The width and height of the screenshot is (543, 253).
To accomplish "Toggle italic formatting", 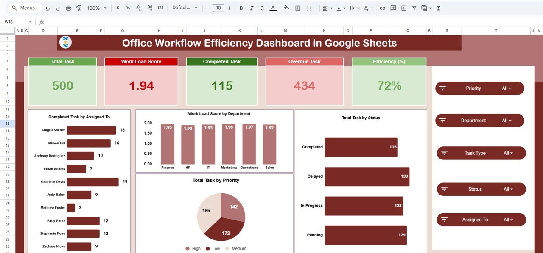I will click(252, 8).
